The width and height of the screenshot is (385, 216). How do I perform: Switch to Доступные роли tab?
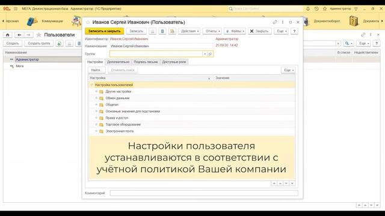[174, 62]
